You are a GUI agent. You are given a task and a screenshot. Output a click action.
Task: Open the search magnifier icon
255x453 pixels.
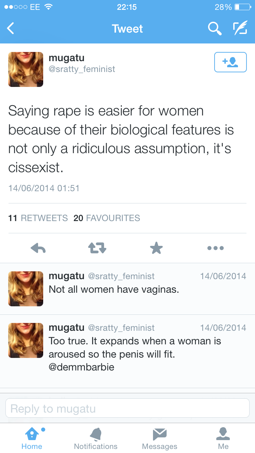(x=215, y=29)
